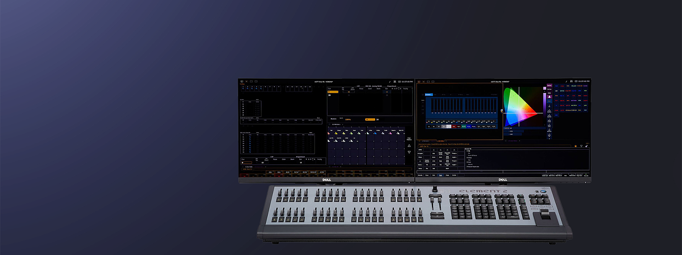The width and height of the screenshot is (682, 255).
Task: Select the Color parameter category tab
Action: [x=433, y=175]
